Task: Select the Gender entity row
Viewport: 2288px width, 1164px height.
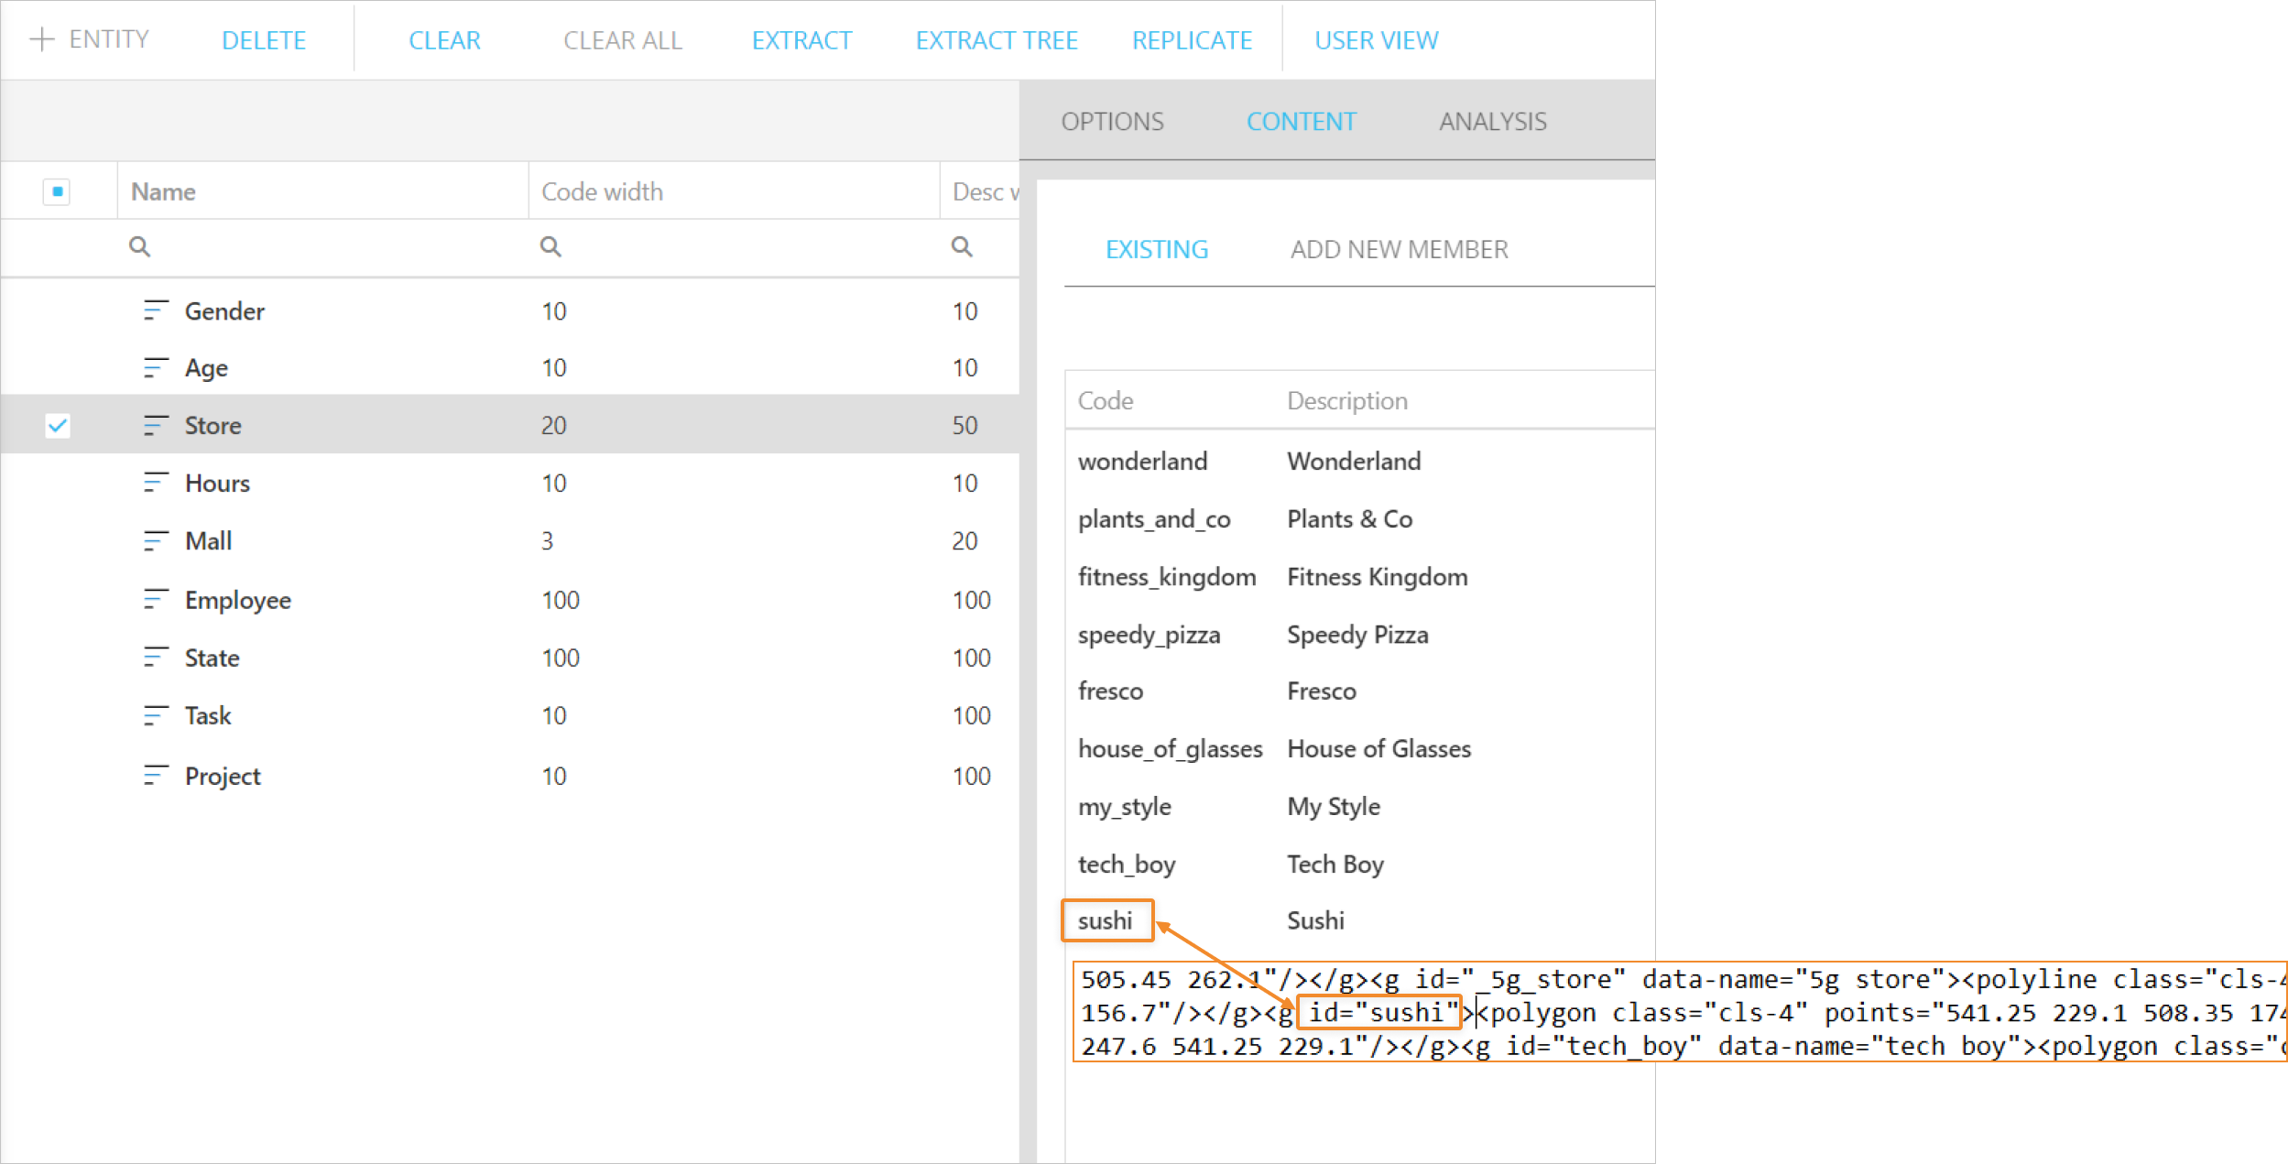Action: click(x=509, y=310)
